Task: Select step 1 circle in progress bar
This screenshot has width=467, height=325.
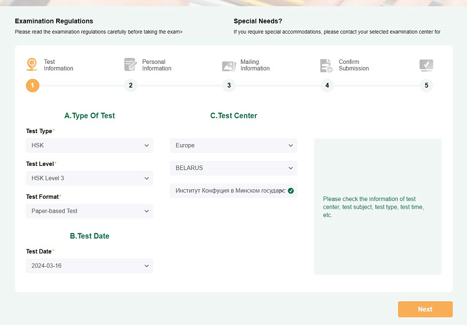Action: [x=32, y=85]
